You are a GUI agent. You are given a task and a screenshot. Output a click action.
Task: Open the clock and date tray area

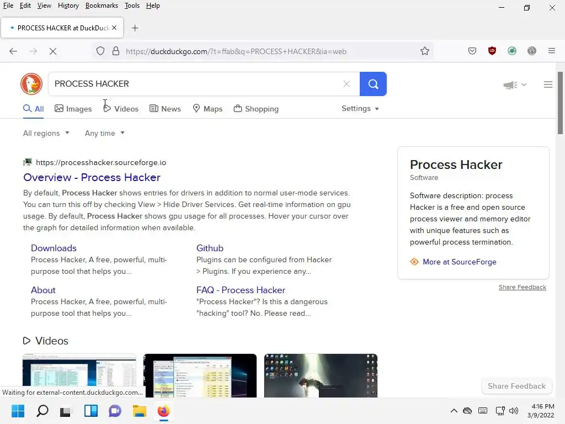pyautogui.click(x=541, y=411)
